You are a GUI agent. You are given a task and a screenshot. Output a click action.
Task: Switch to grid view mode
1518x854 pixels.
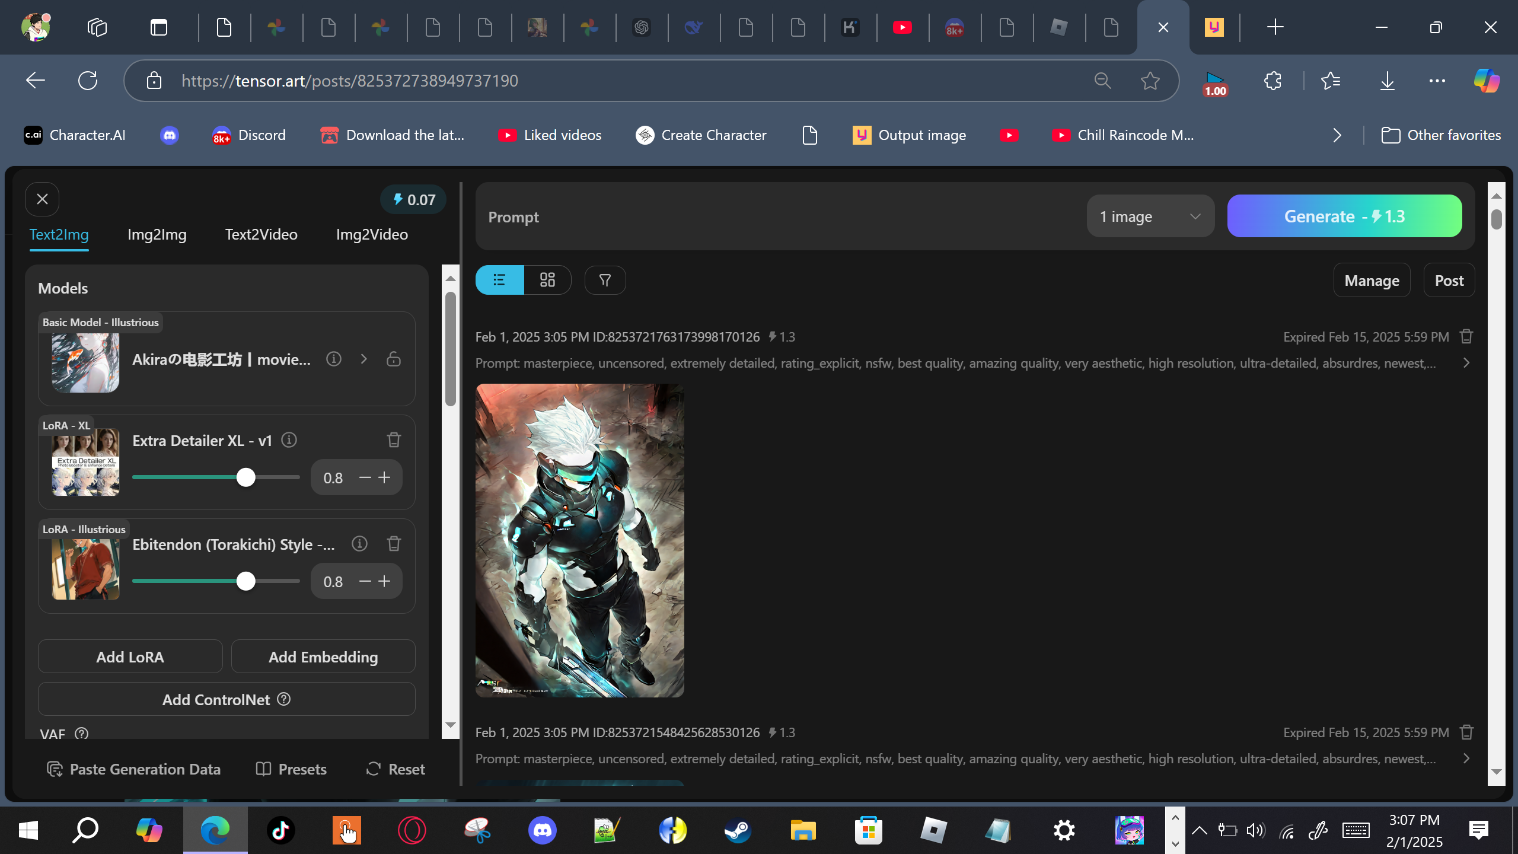click(547, 280)
